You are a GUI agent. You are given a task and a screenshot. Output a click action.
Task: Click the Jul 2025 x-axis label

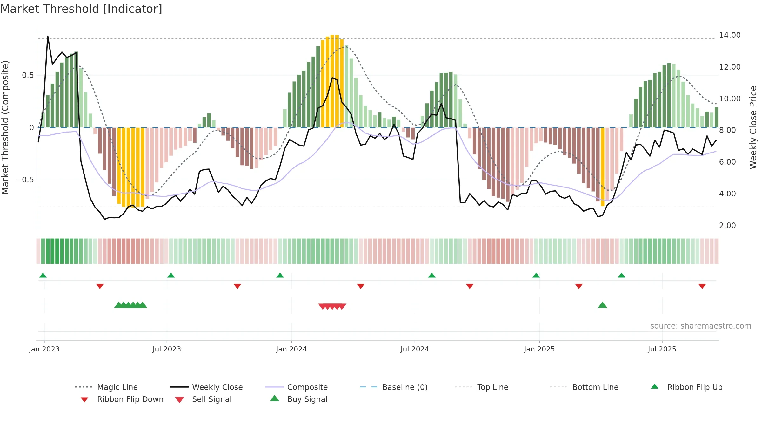(x=662, y=349)
